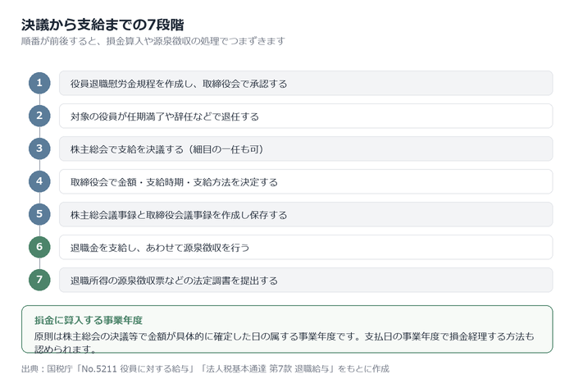Click the note paragraph starting 原則は株主総会の決議等

point(284,343)
